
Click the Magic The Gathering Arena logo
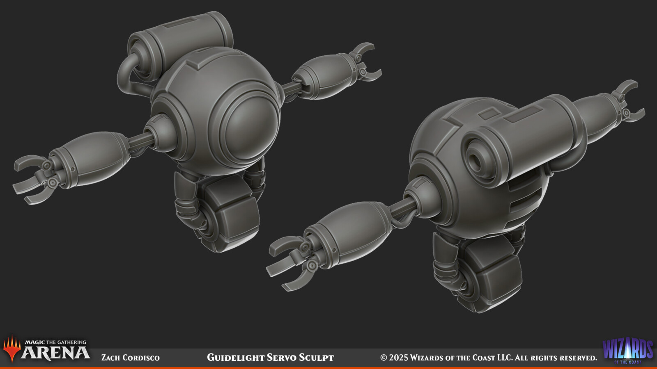46,349
